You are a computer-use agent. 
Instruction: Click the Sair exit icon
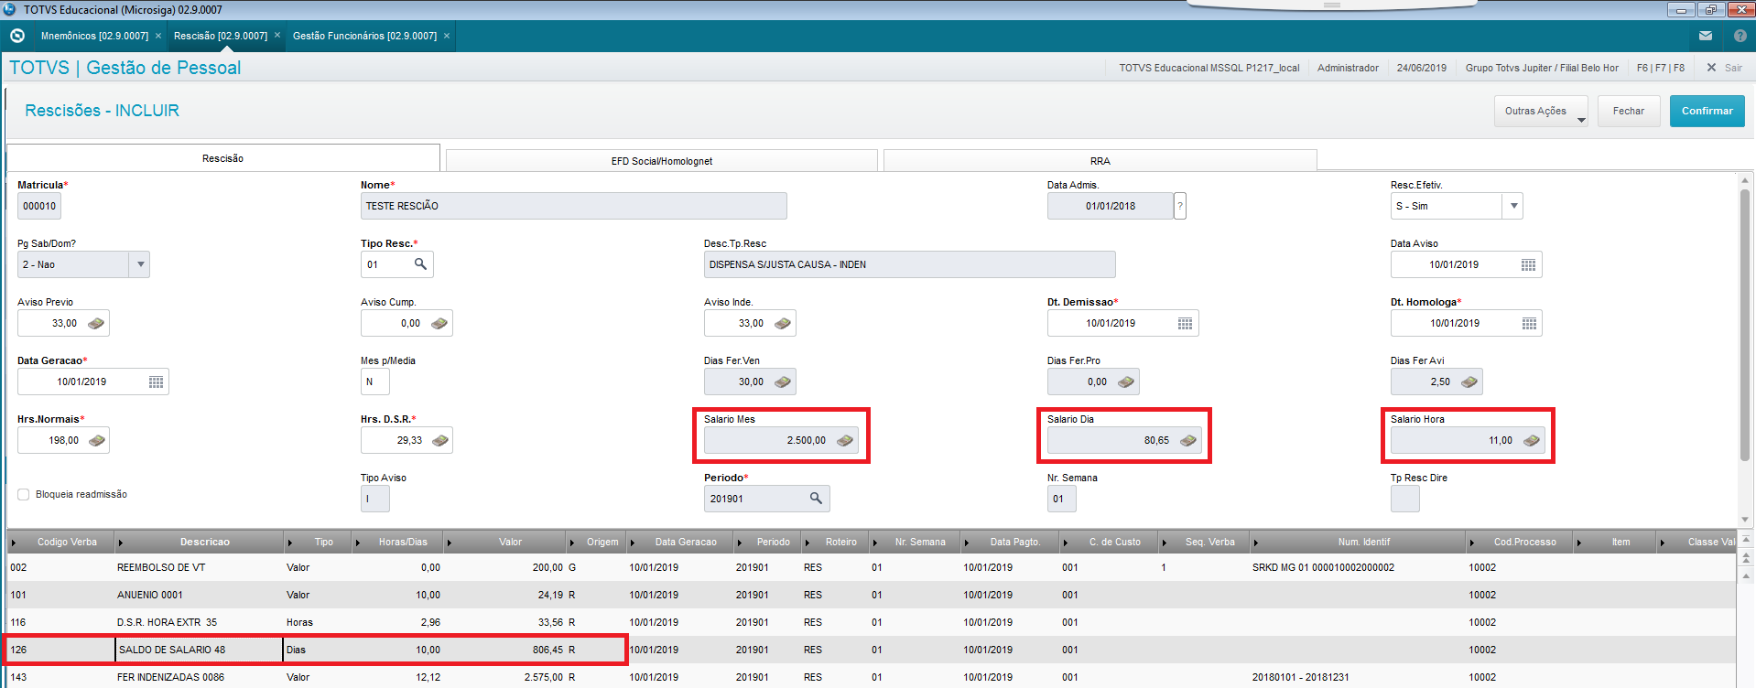(x=1711, y=68)
